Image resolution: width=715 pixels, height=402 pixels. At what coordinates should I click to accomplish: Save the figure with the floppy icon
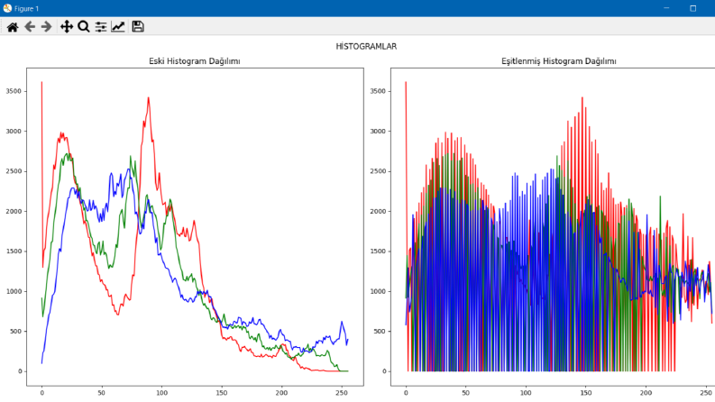coord(138,26)
